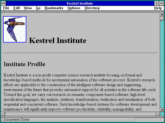Click the maximize up-arrow button in title bar
165x123 pixels.
click(x=162, y=3)
